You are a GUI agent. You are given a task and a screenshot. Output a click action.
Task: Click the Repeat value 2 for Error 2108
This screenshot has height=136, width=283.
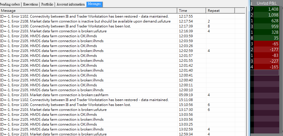pyautogui.click(x=209, y=21)
